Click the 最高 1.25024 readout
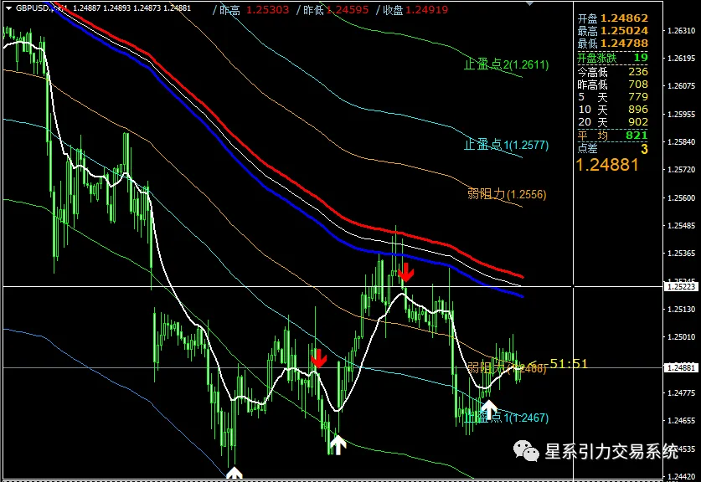Image resolution: width=701 pixels, height=482 pixels. tap(612, 31)
